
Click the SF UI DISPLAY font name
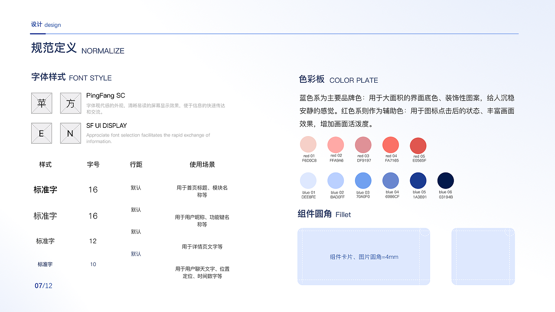[x=107, y=126]
